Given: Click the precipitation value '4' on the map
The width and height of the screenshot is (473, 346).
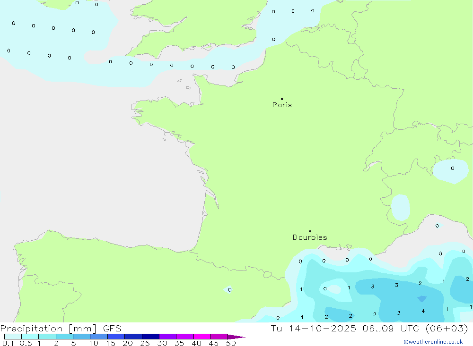Looking at the screenshot, I should point(423,311).
